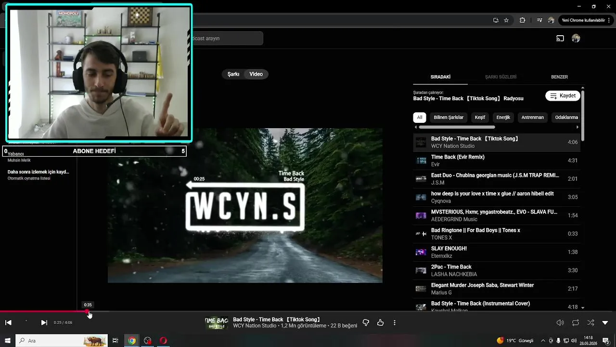Click Bad Ringtone For Bad Boys thumbnail

tap(421, 234)
